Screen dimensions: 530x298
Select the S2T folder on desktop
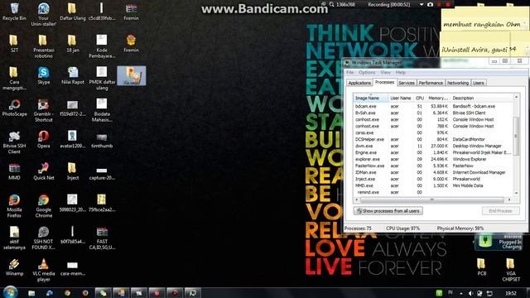point(14,43)
